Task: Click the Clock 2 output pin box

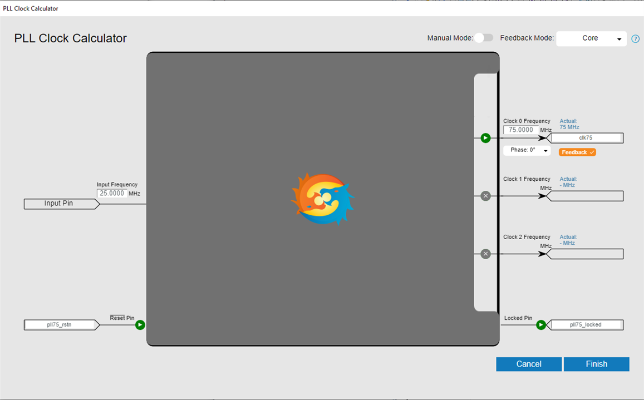Action: (585, 254)
